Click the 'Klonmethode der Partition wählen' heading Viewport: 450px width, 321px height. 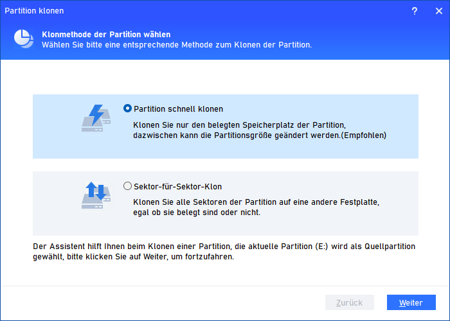(x=106, y=34)
